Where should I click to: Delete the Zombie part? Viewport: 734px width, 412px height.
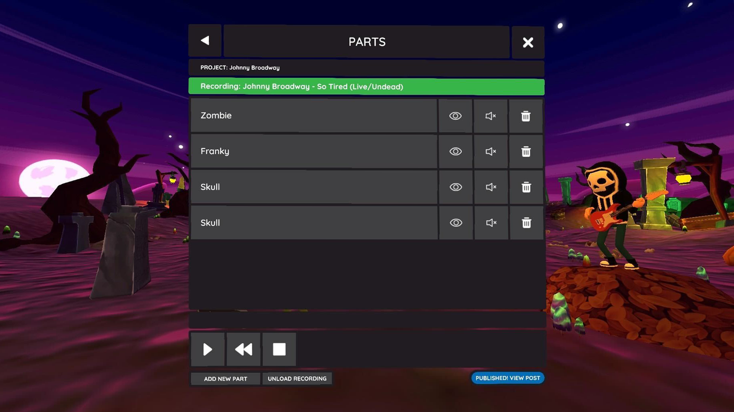coord(526,116)
